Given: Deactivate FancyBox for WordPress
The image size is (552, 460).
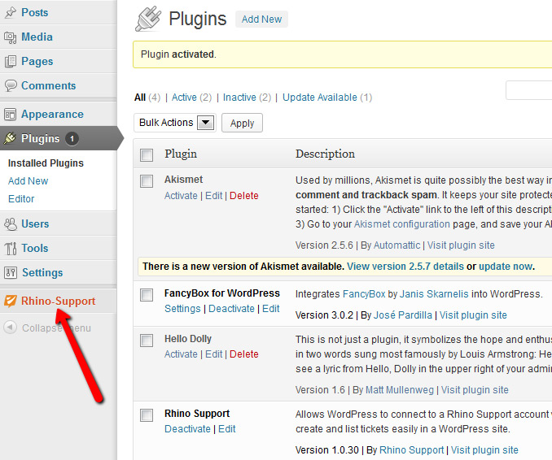Looking at the screenshot, I should point(231,309).
